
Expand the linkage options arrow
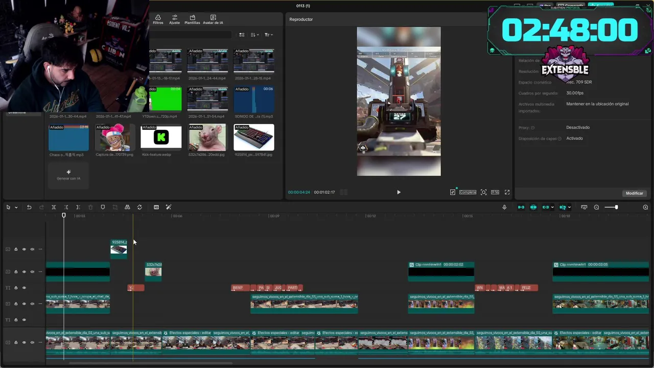[x=552, y=207]
